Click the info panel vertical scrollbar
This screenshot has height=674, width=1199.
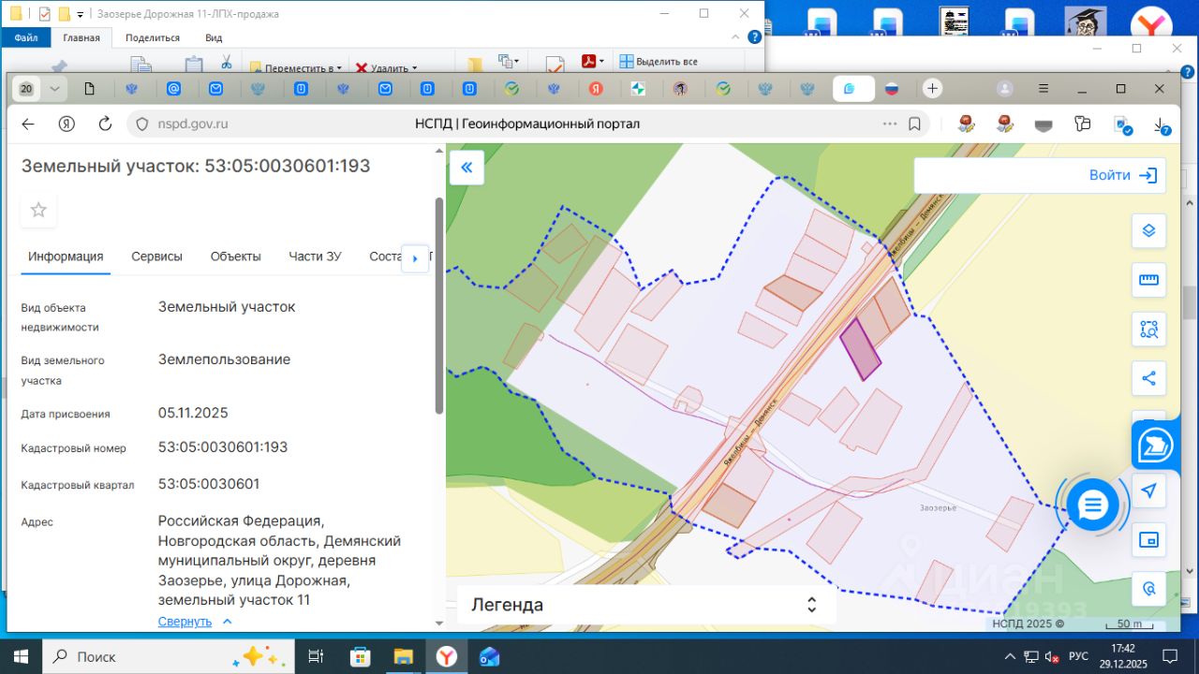[x=439, y=304]
